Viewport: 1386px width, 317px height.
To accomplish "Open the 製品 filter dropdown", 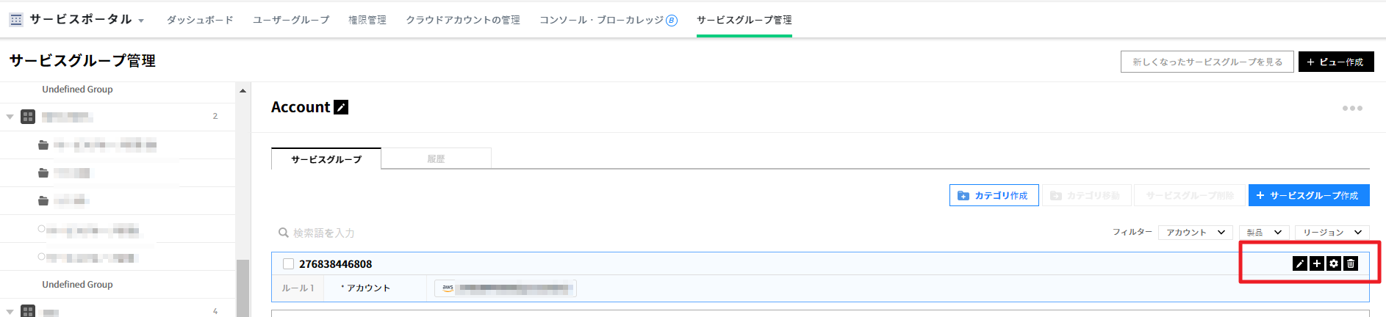I will point(1265,233).
